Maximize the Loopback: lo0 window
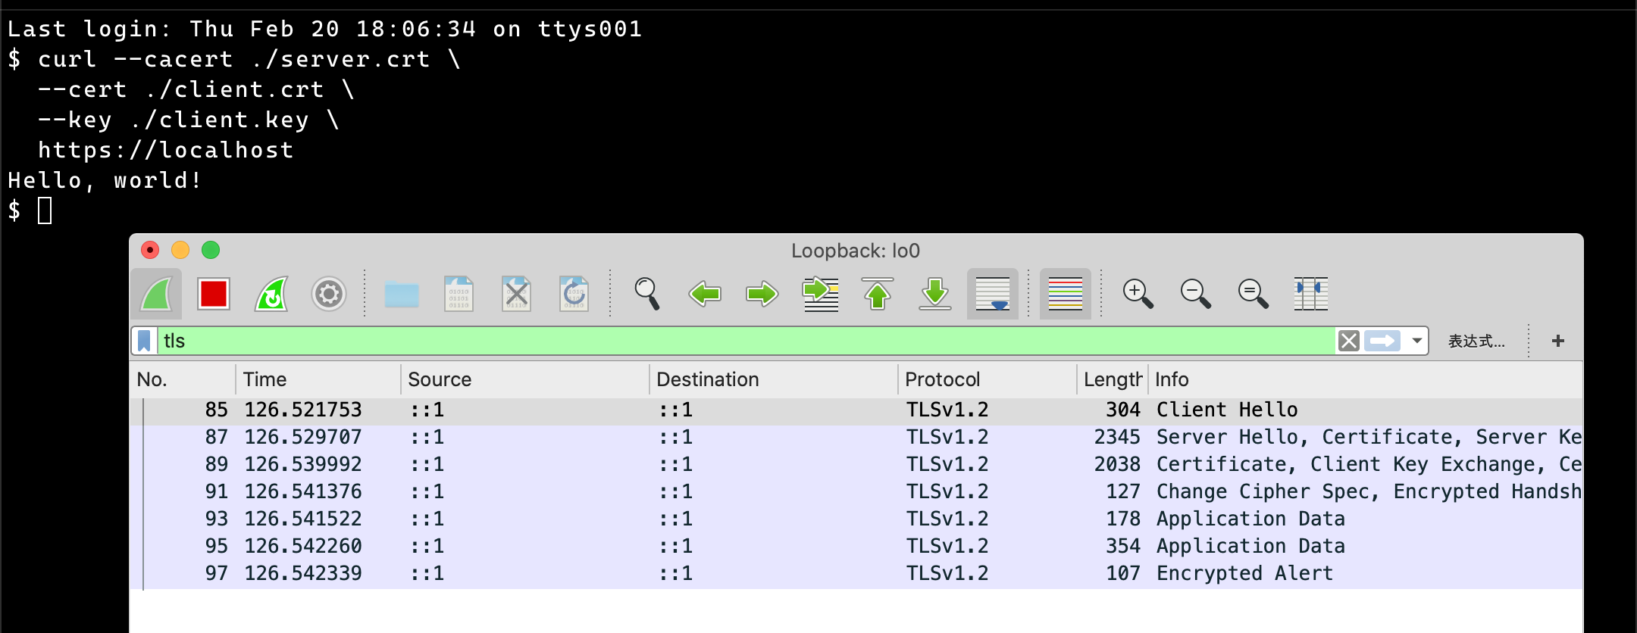This screenshot has width=1637, height=633. (x=211, y=250)
